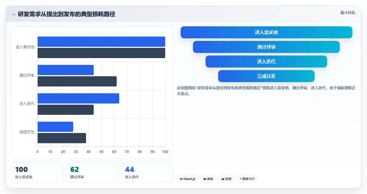This screenshot has width=367, height=194.
Task: Click the 进入迭代 y-axis label
Action: (27, 104)
